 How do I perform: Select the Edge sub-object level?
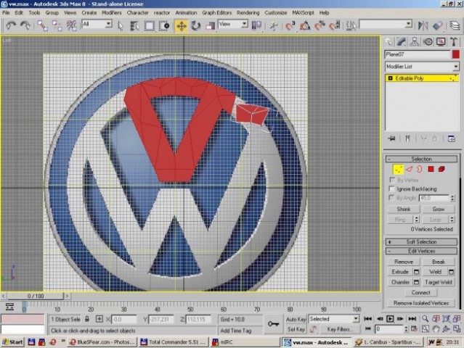pos(409,169)
